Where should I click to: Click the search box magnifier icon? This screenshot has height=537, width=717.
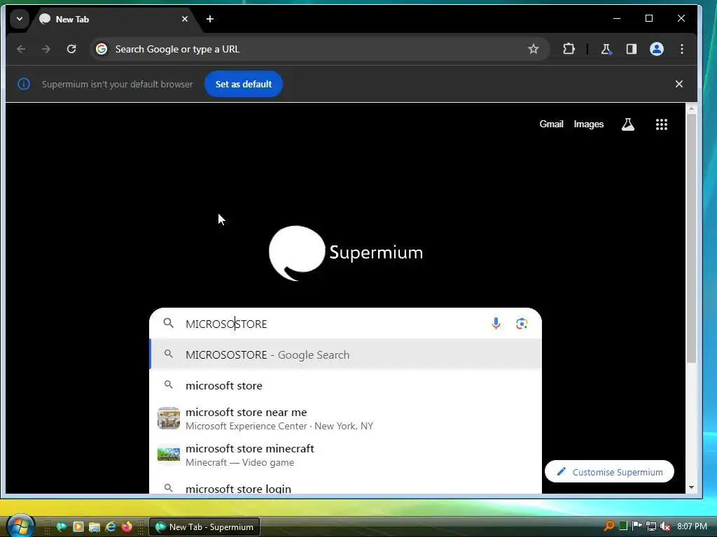pyautogui.click(x=168, y=323)
